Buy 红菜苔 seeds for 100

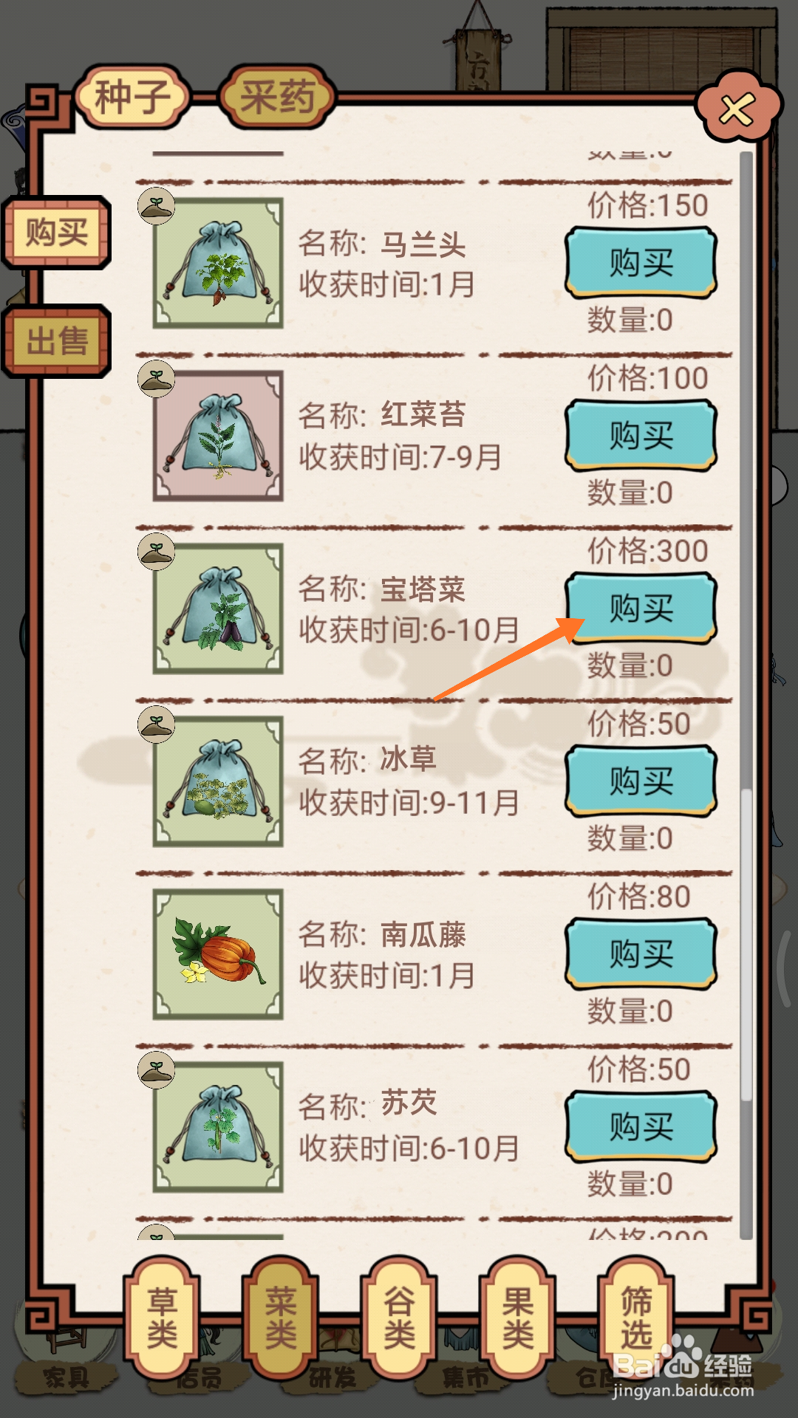click(641, 436)
